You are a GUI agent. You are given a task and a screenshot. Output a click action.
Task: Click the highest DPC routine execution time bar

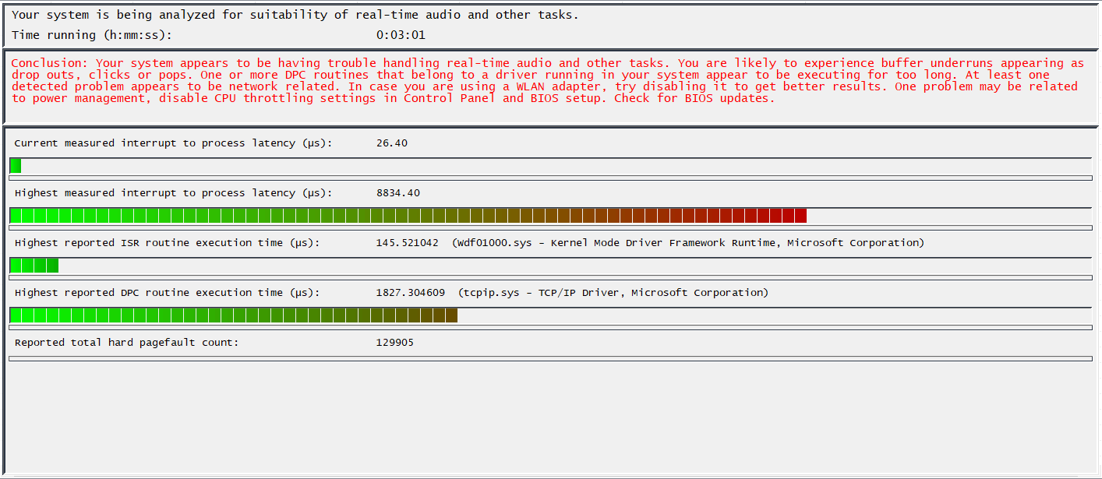(550, 315)
